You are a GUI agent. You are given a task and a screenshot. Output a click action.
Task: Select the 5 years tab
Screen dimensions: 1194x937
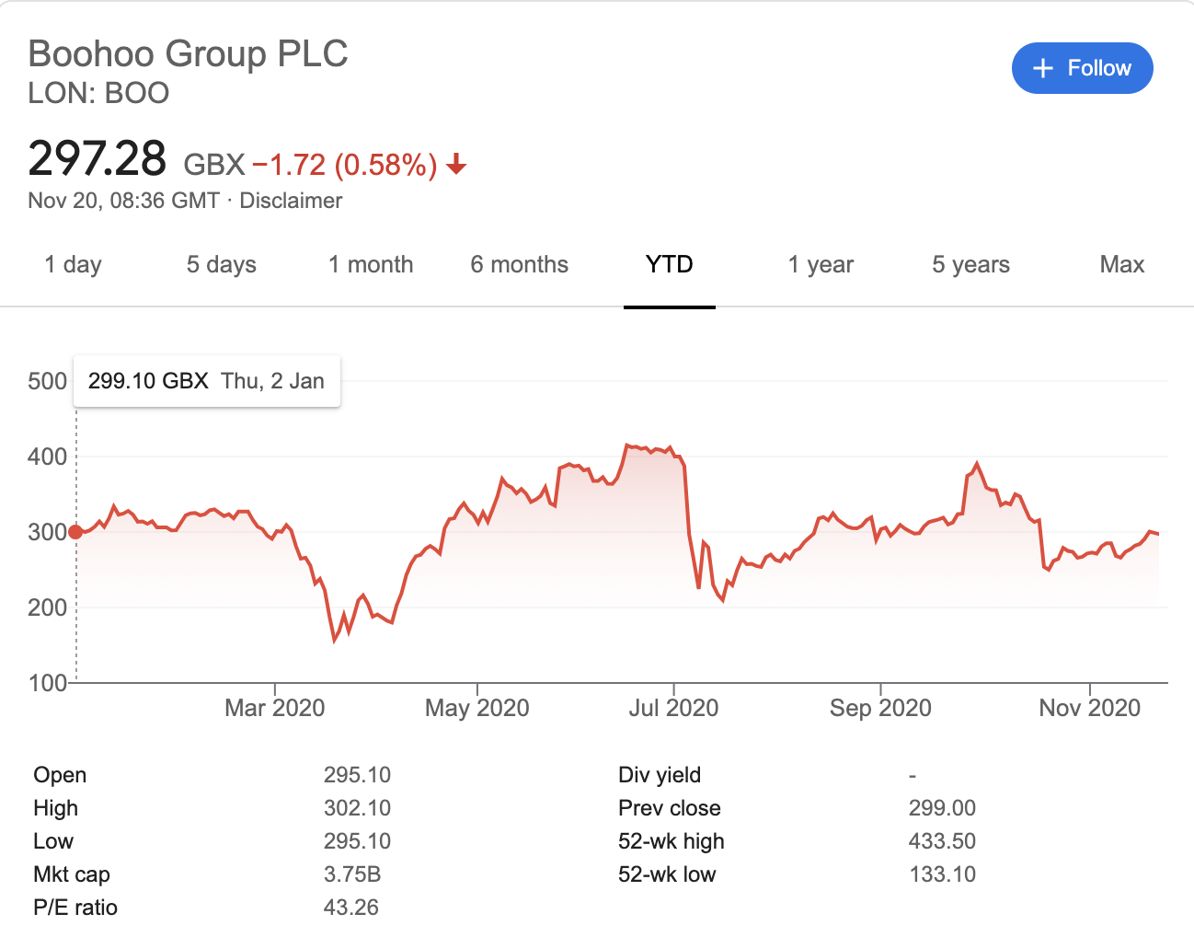click(x=970, y=265)
